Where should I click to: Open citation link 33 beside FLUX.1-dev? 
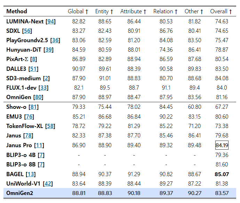[43, 88]
